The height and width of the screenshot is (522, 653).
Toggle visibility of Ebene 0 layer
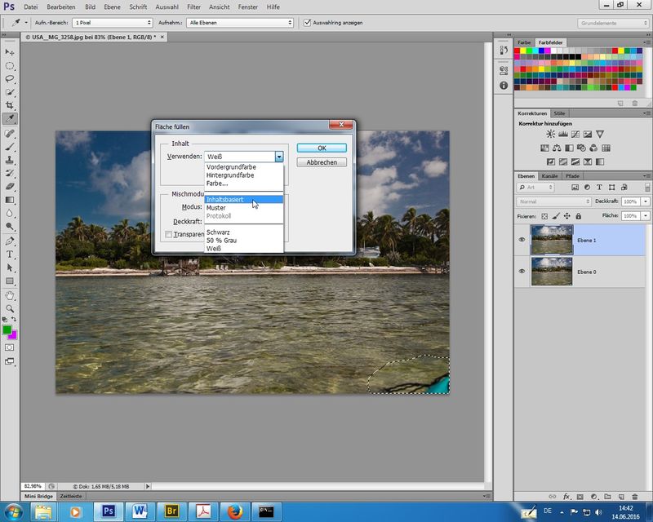pos(522,271)
